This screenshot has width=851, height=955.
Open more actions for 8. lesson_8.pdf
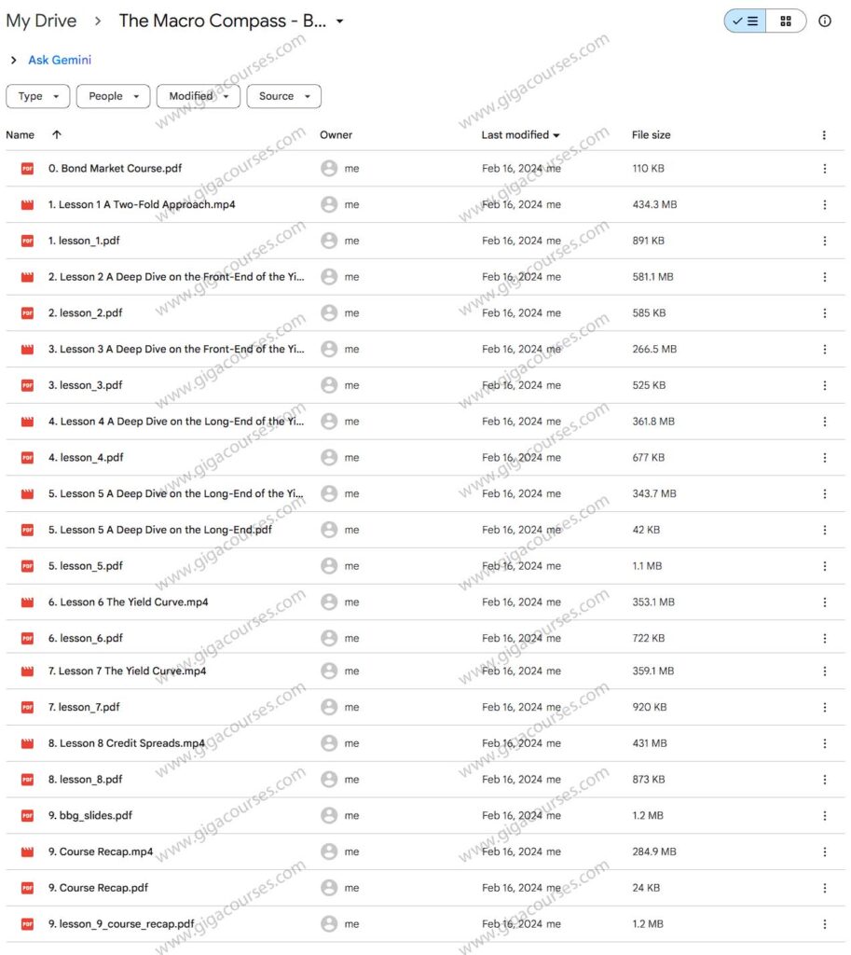point(824,780)
